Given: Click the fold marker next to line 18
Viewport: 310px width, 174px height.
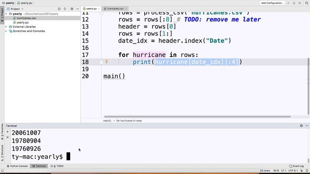Looking at the screenshot, I should click(101, 62).
